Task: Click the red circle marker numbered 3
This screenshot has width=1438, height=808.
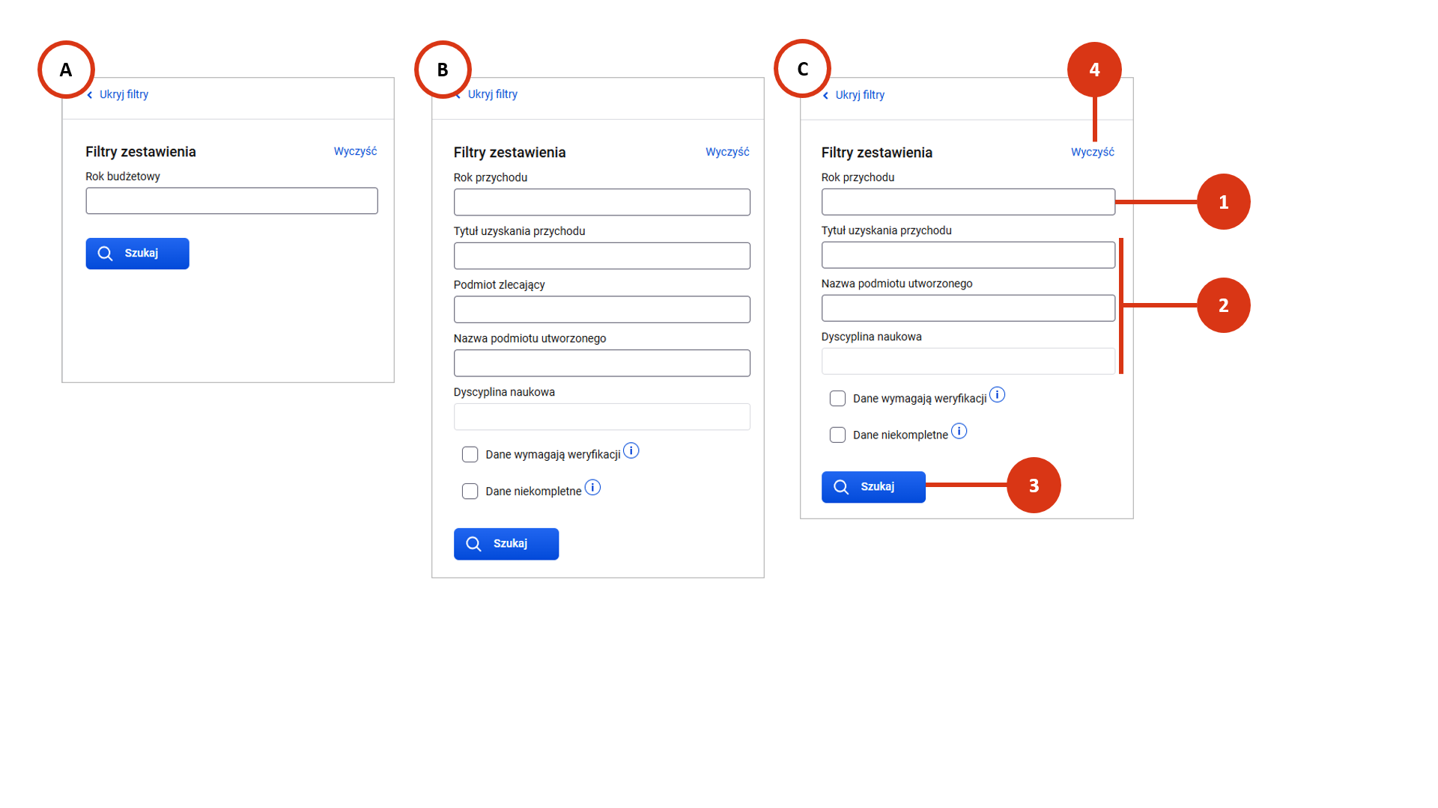Action: 1034,486
